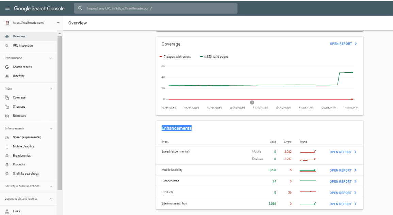Click the Mobile Usability valid count 3,206

[272, 170]
